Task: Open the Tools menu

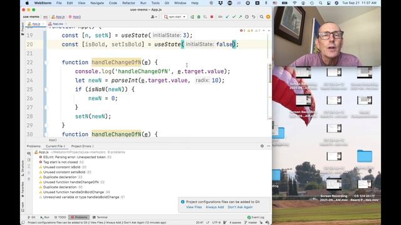Action: coord(155,2)
